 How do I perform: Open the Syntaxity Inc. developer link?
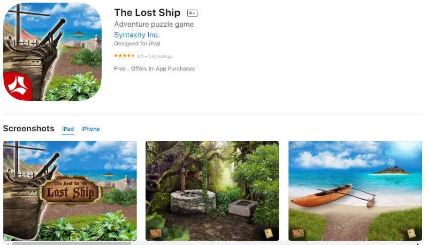[x=137, y=35]
